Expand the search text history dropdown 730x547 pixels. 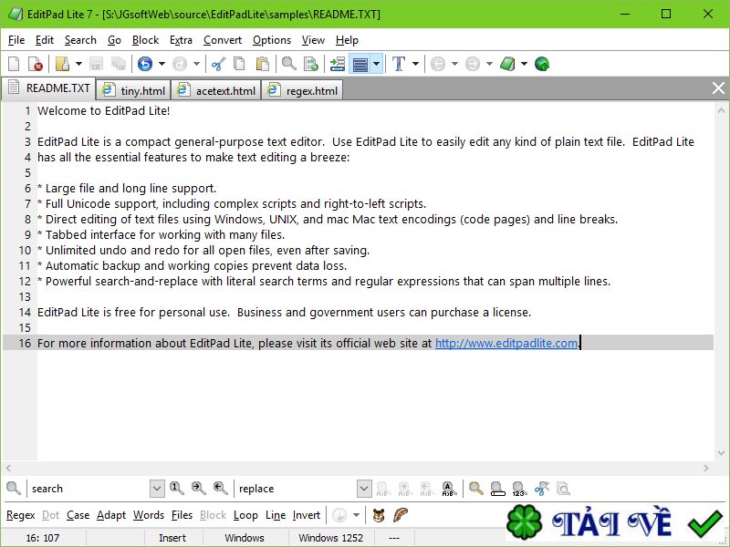click(157, 489)
